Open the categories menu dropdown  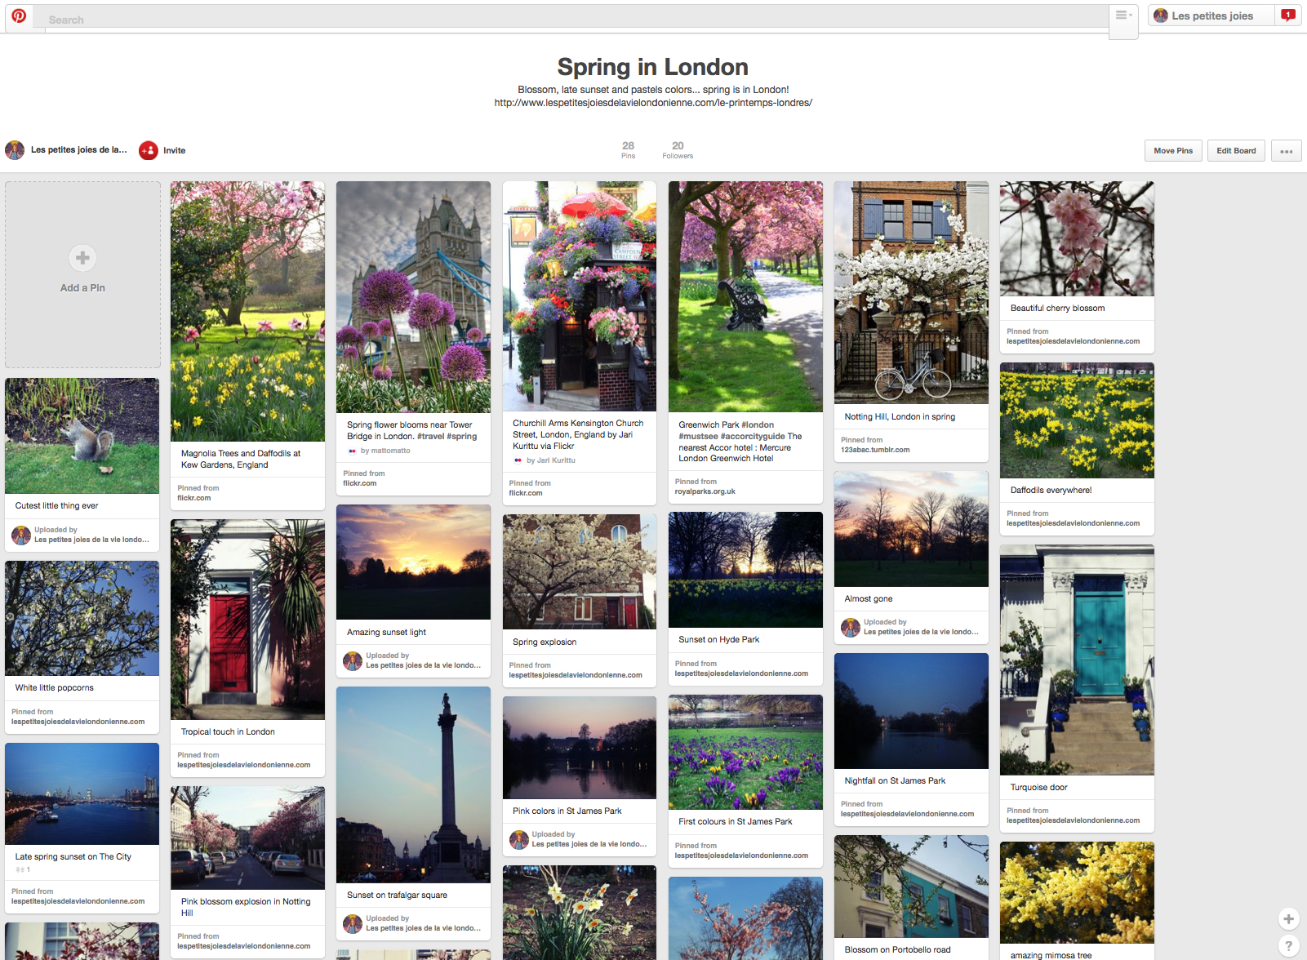[1123, 16]
